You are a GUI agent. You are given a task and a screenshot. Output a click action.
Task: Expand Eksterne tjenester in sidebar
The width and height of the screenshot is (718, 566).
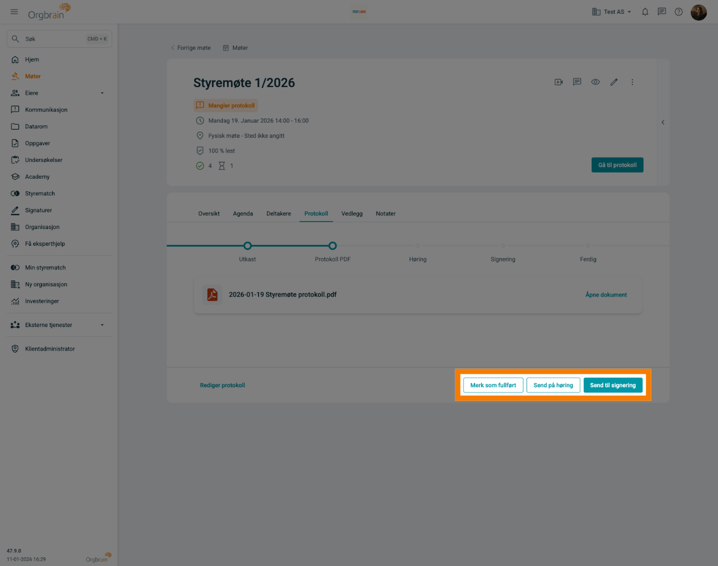[102, 325]
